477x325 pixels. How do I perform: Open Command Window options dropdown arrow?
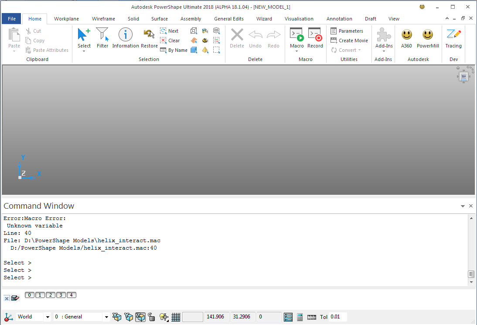[463, 206]
